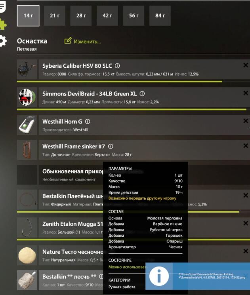This screenshot has width=250, height=295.
Task: Click the Оснастка section heading
Action: pyautogui.click(x=32, y=41)
